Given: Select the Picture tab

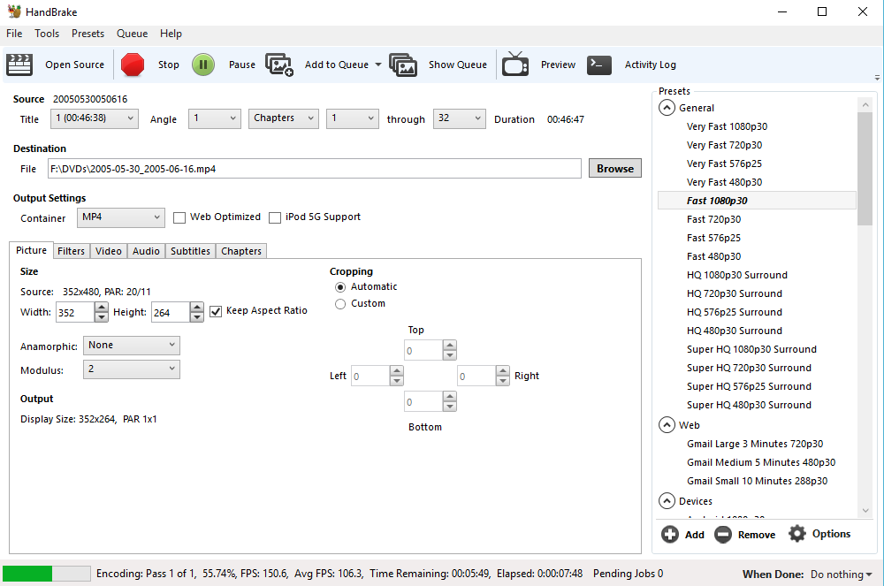Looking at the screenshot, I should (31, 250).
